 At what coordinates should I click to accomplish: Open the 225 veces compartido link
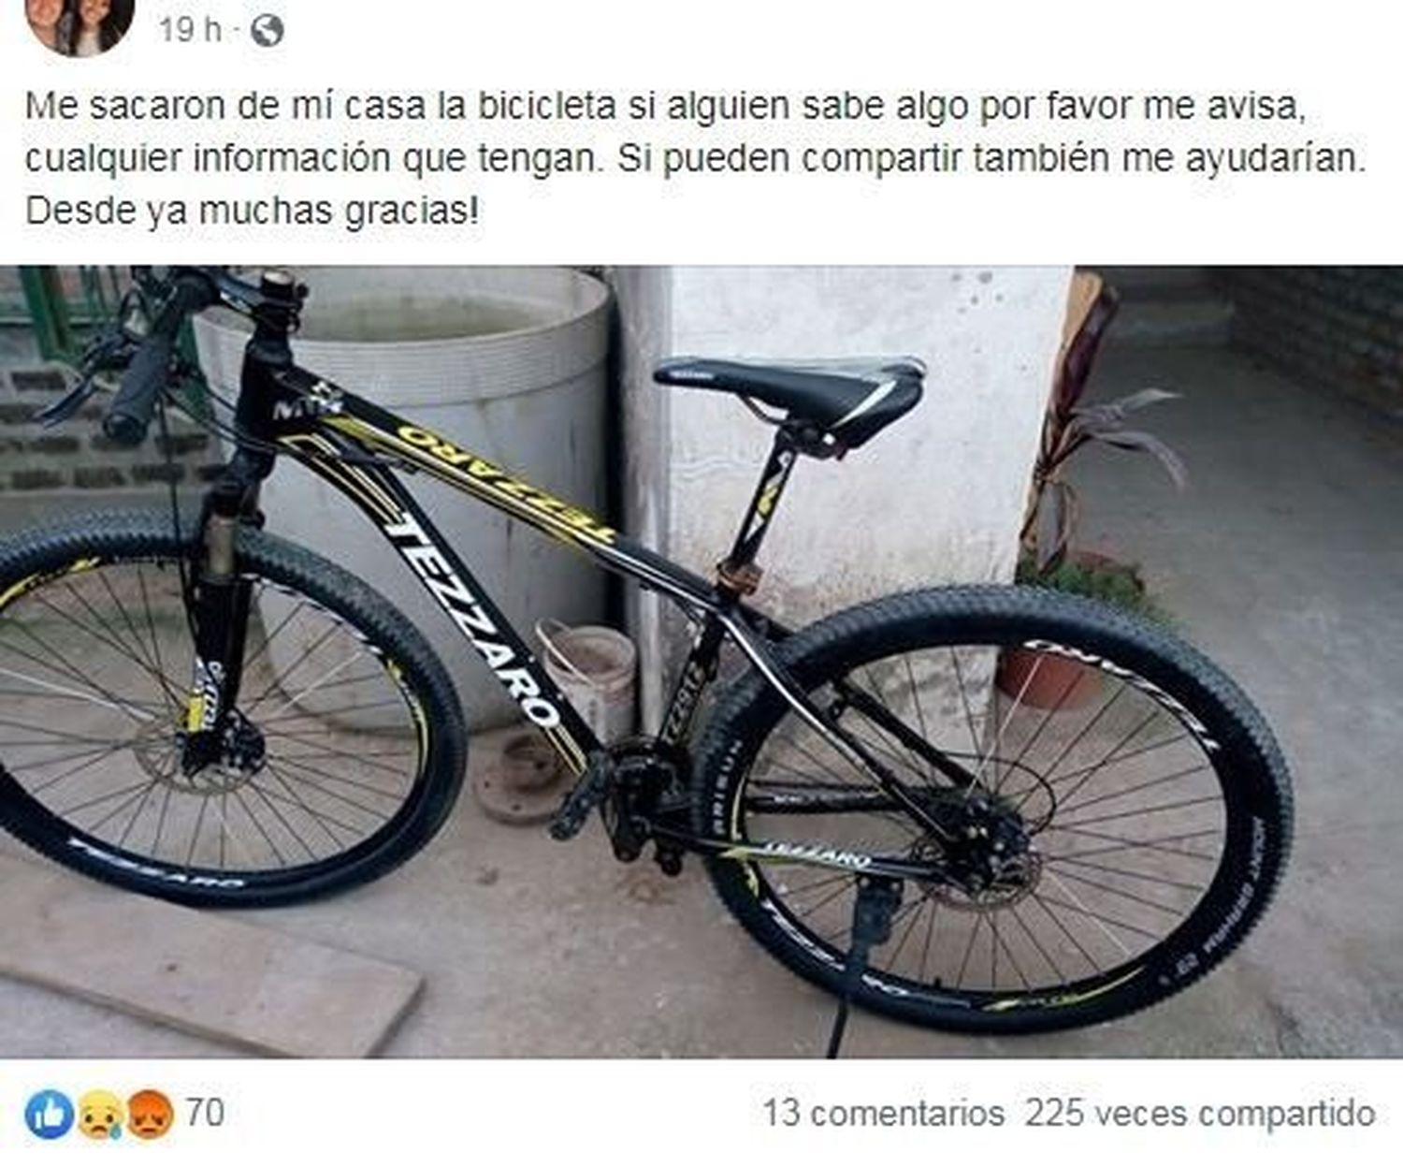pyautogui.click(x=1200, y=1114)
